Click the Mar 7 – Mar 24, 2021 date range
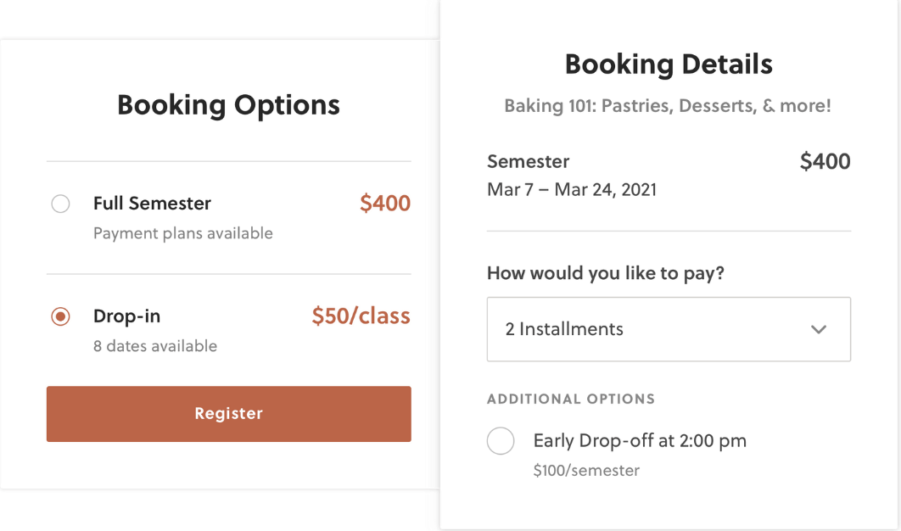 click(572, 189)
